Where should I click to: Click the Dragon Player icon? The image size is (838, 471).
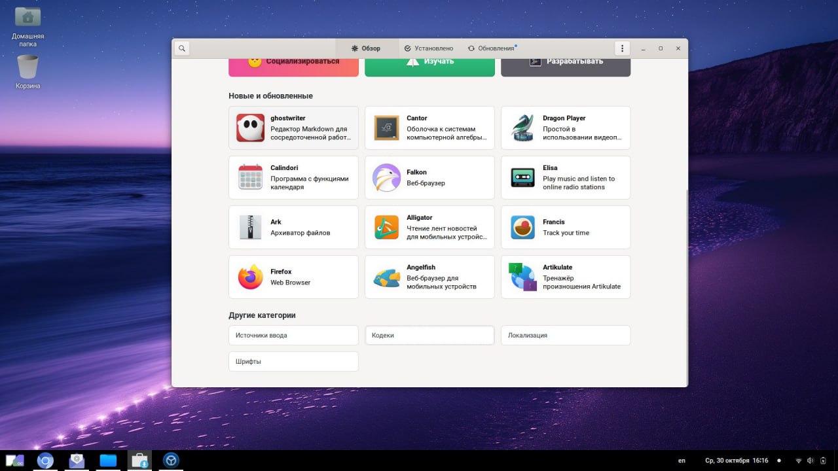522,128
